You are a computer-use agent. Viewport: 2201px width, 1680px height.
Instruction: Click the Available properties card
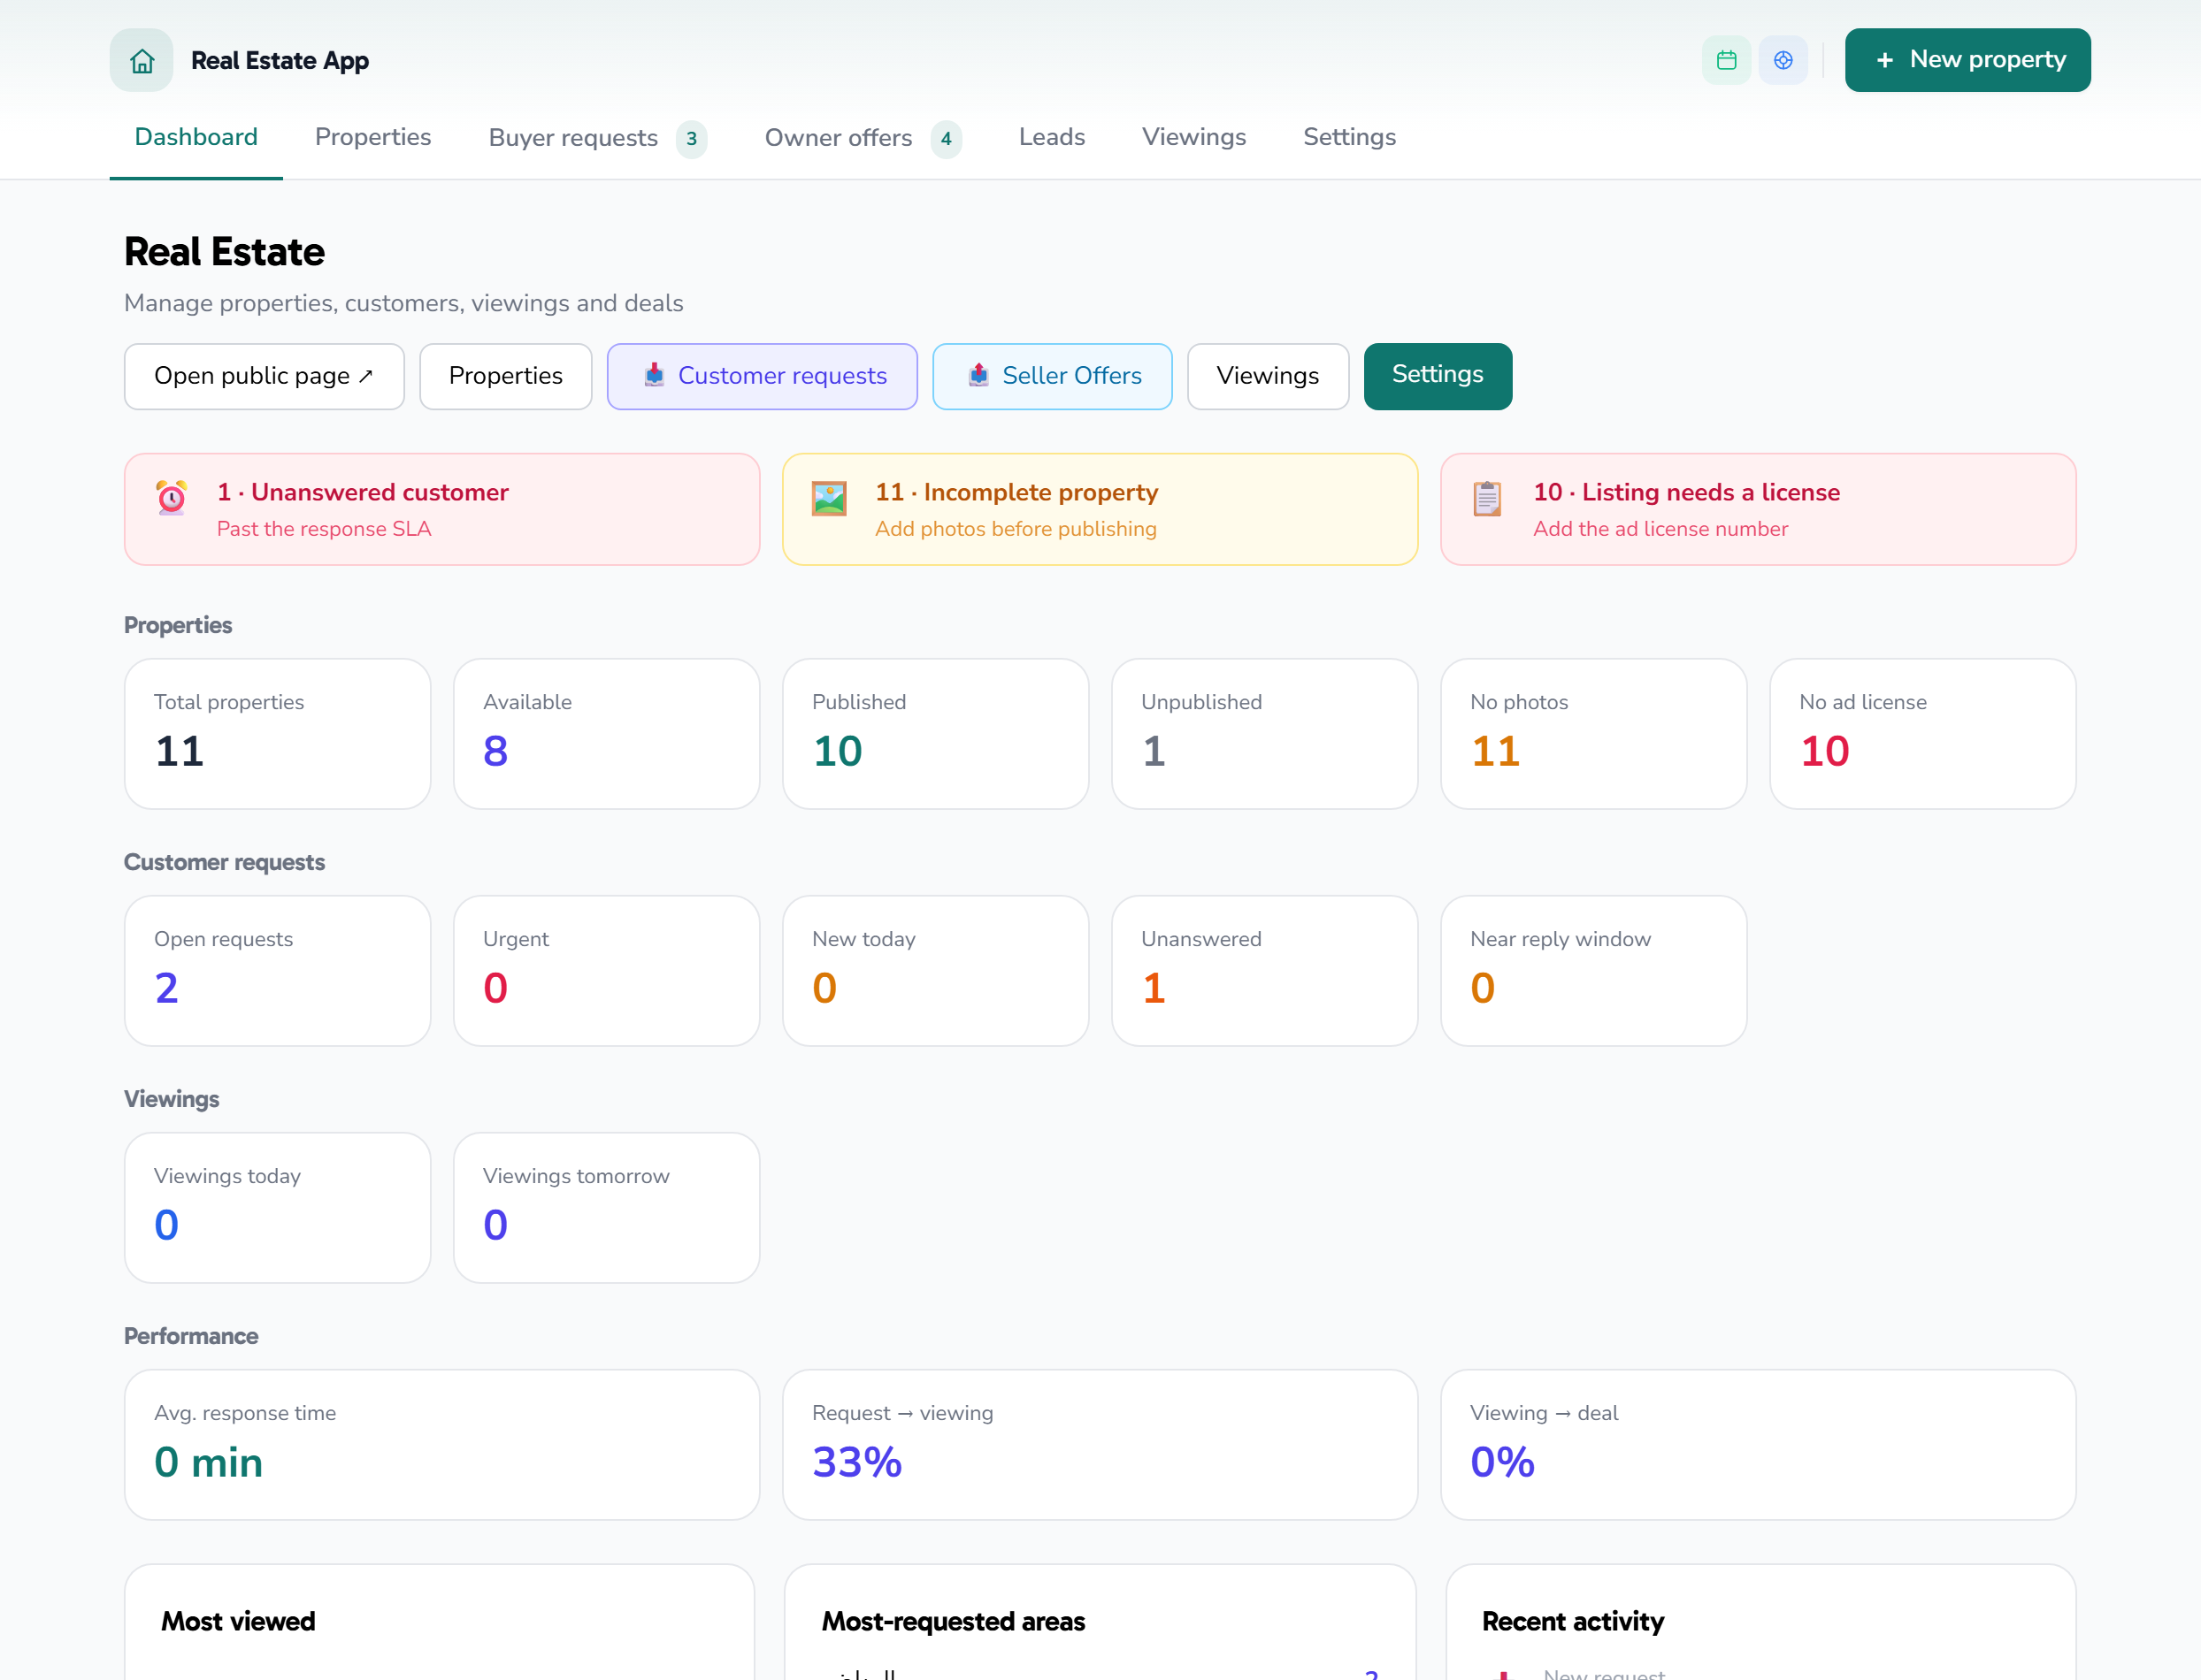606,734
